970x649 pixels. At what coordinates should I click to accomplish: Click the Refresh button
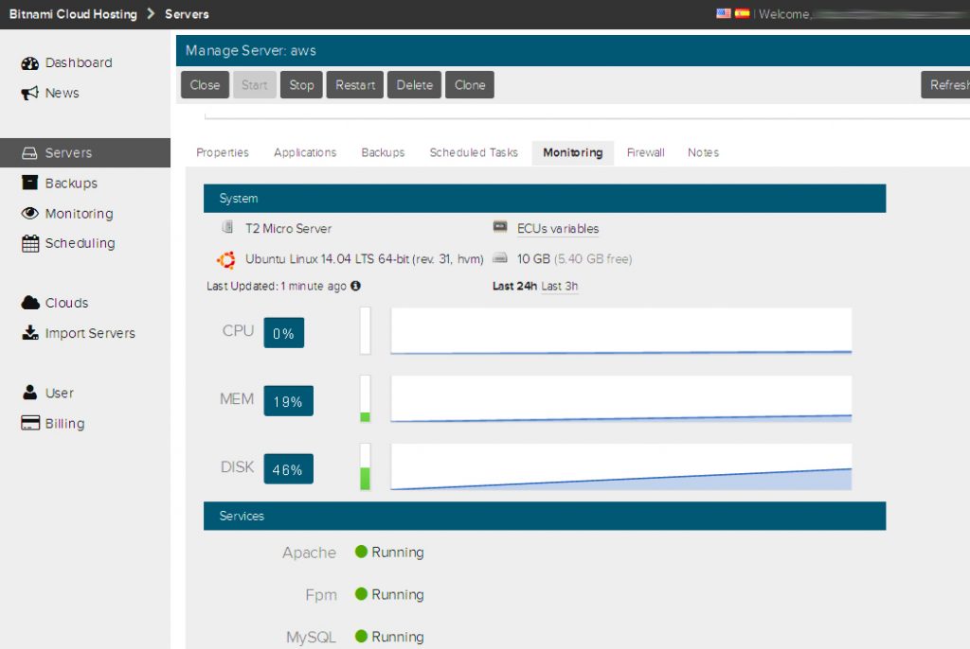[x=946, y=85]
